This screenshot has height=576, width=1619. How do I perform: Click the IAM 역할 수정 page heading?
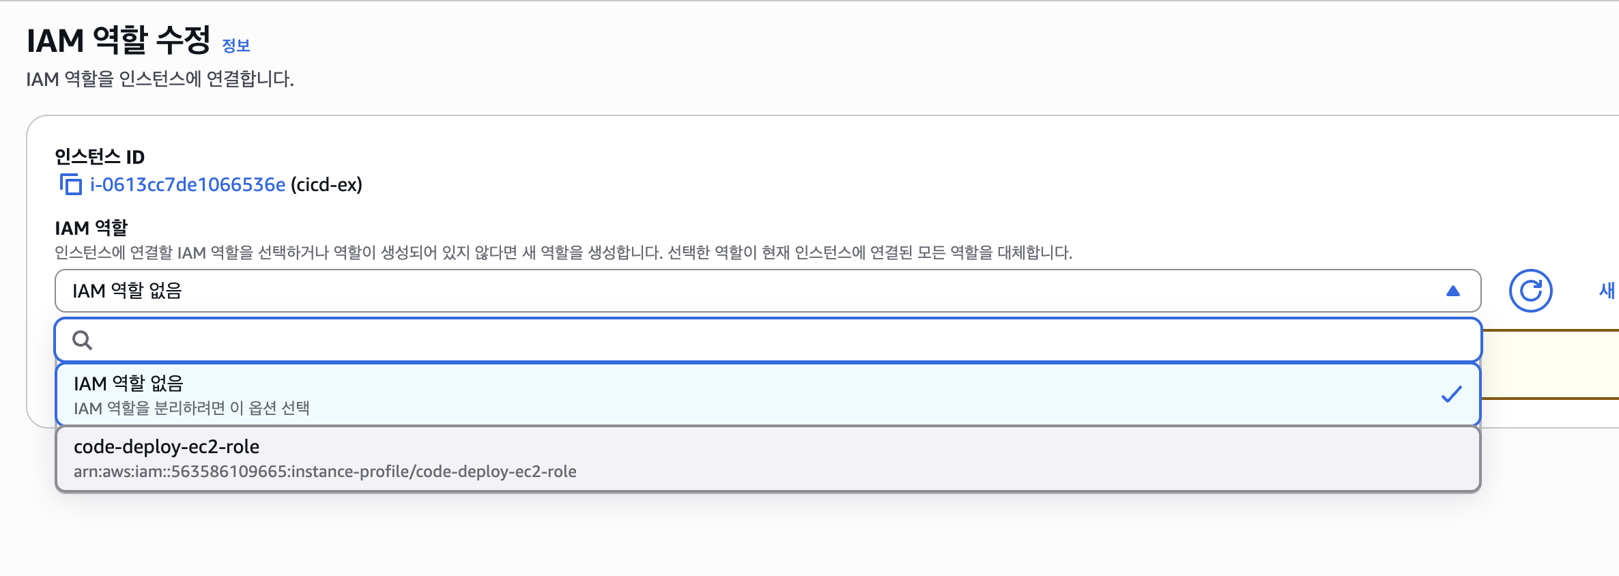[x=119, y=40]
